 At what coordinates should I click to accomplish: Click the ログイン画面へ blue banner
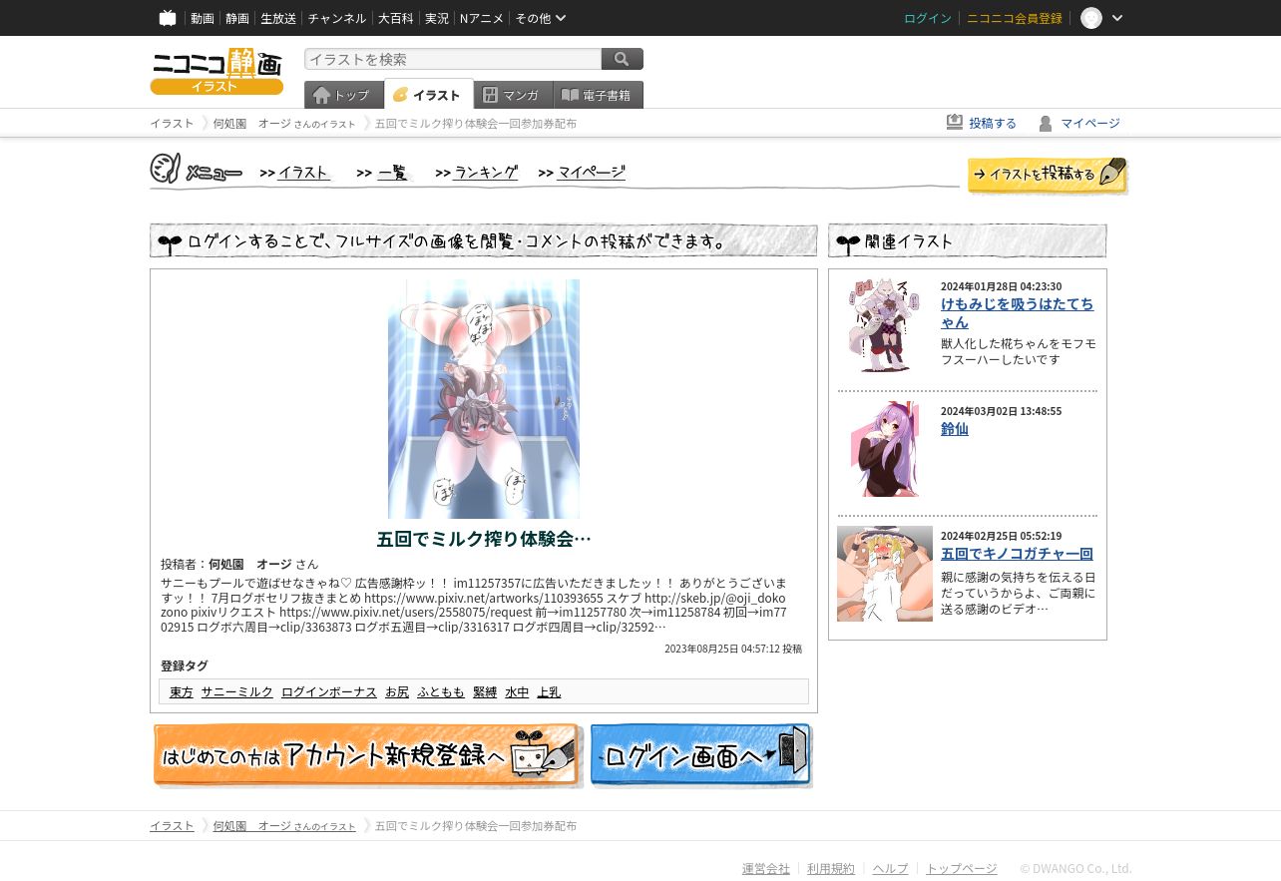[x=701, y=755]
